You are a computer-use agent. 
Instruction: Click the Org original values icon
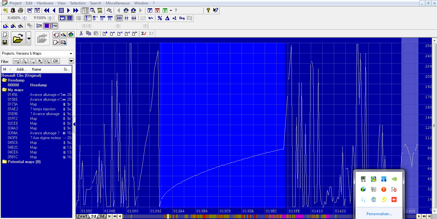pos(182,18)
